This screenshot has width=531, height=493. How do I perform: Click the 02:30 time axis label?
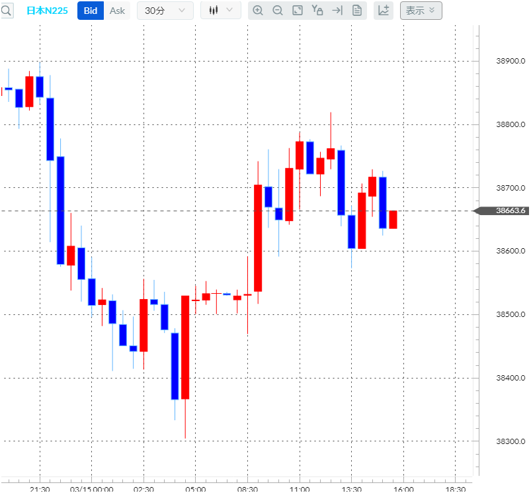pos(143,489)
